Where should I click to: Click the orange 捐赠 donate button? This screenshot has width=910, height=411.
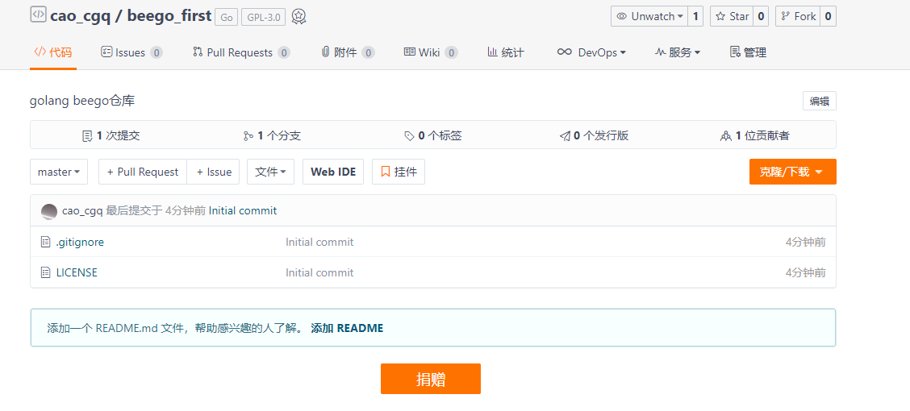(431, 379)
